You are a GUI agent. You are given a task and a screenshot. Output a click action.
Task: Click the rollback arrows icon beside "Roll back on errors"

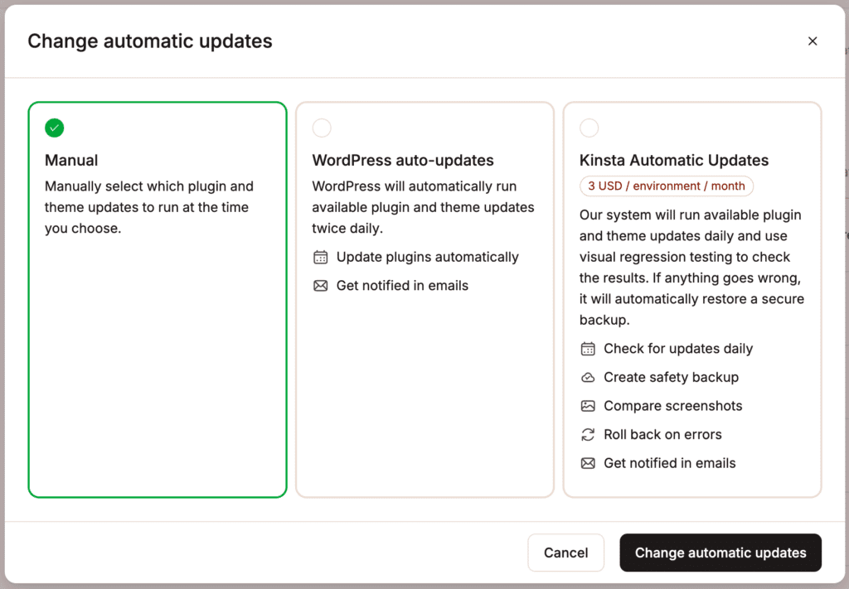point(588,434)
